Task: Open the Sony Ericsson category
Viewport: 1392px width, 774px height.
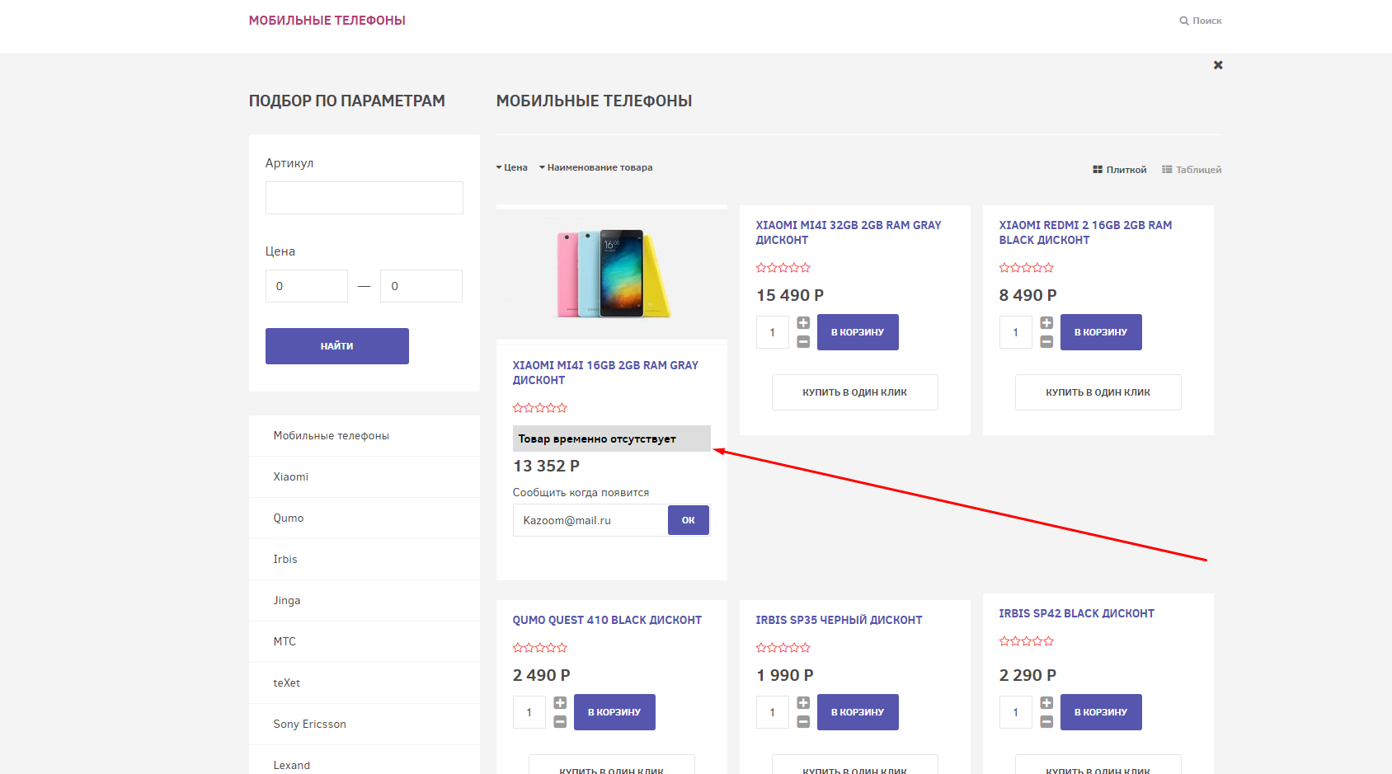Action: (x=364, y=725)
